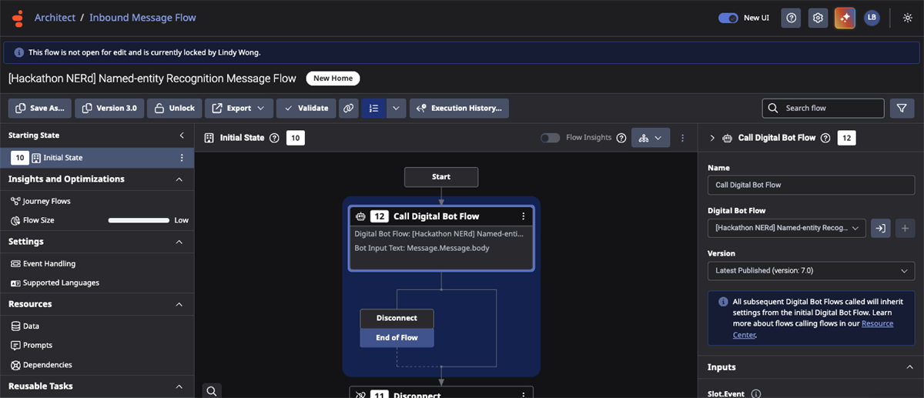Toggle the Flow Insights switch
Image resolution: width=924 pixels, height=398 pixels.
[550, 138]
